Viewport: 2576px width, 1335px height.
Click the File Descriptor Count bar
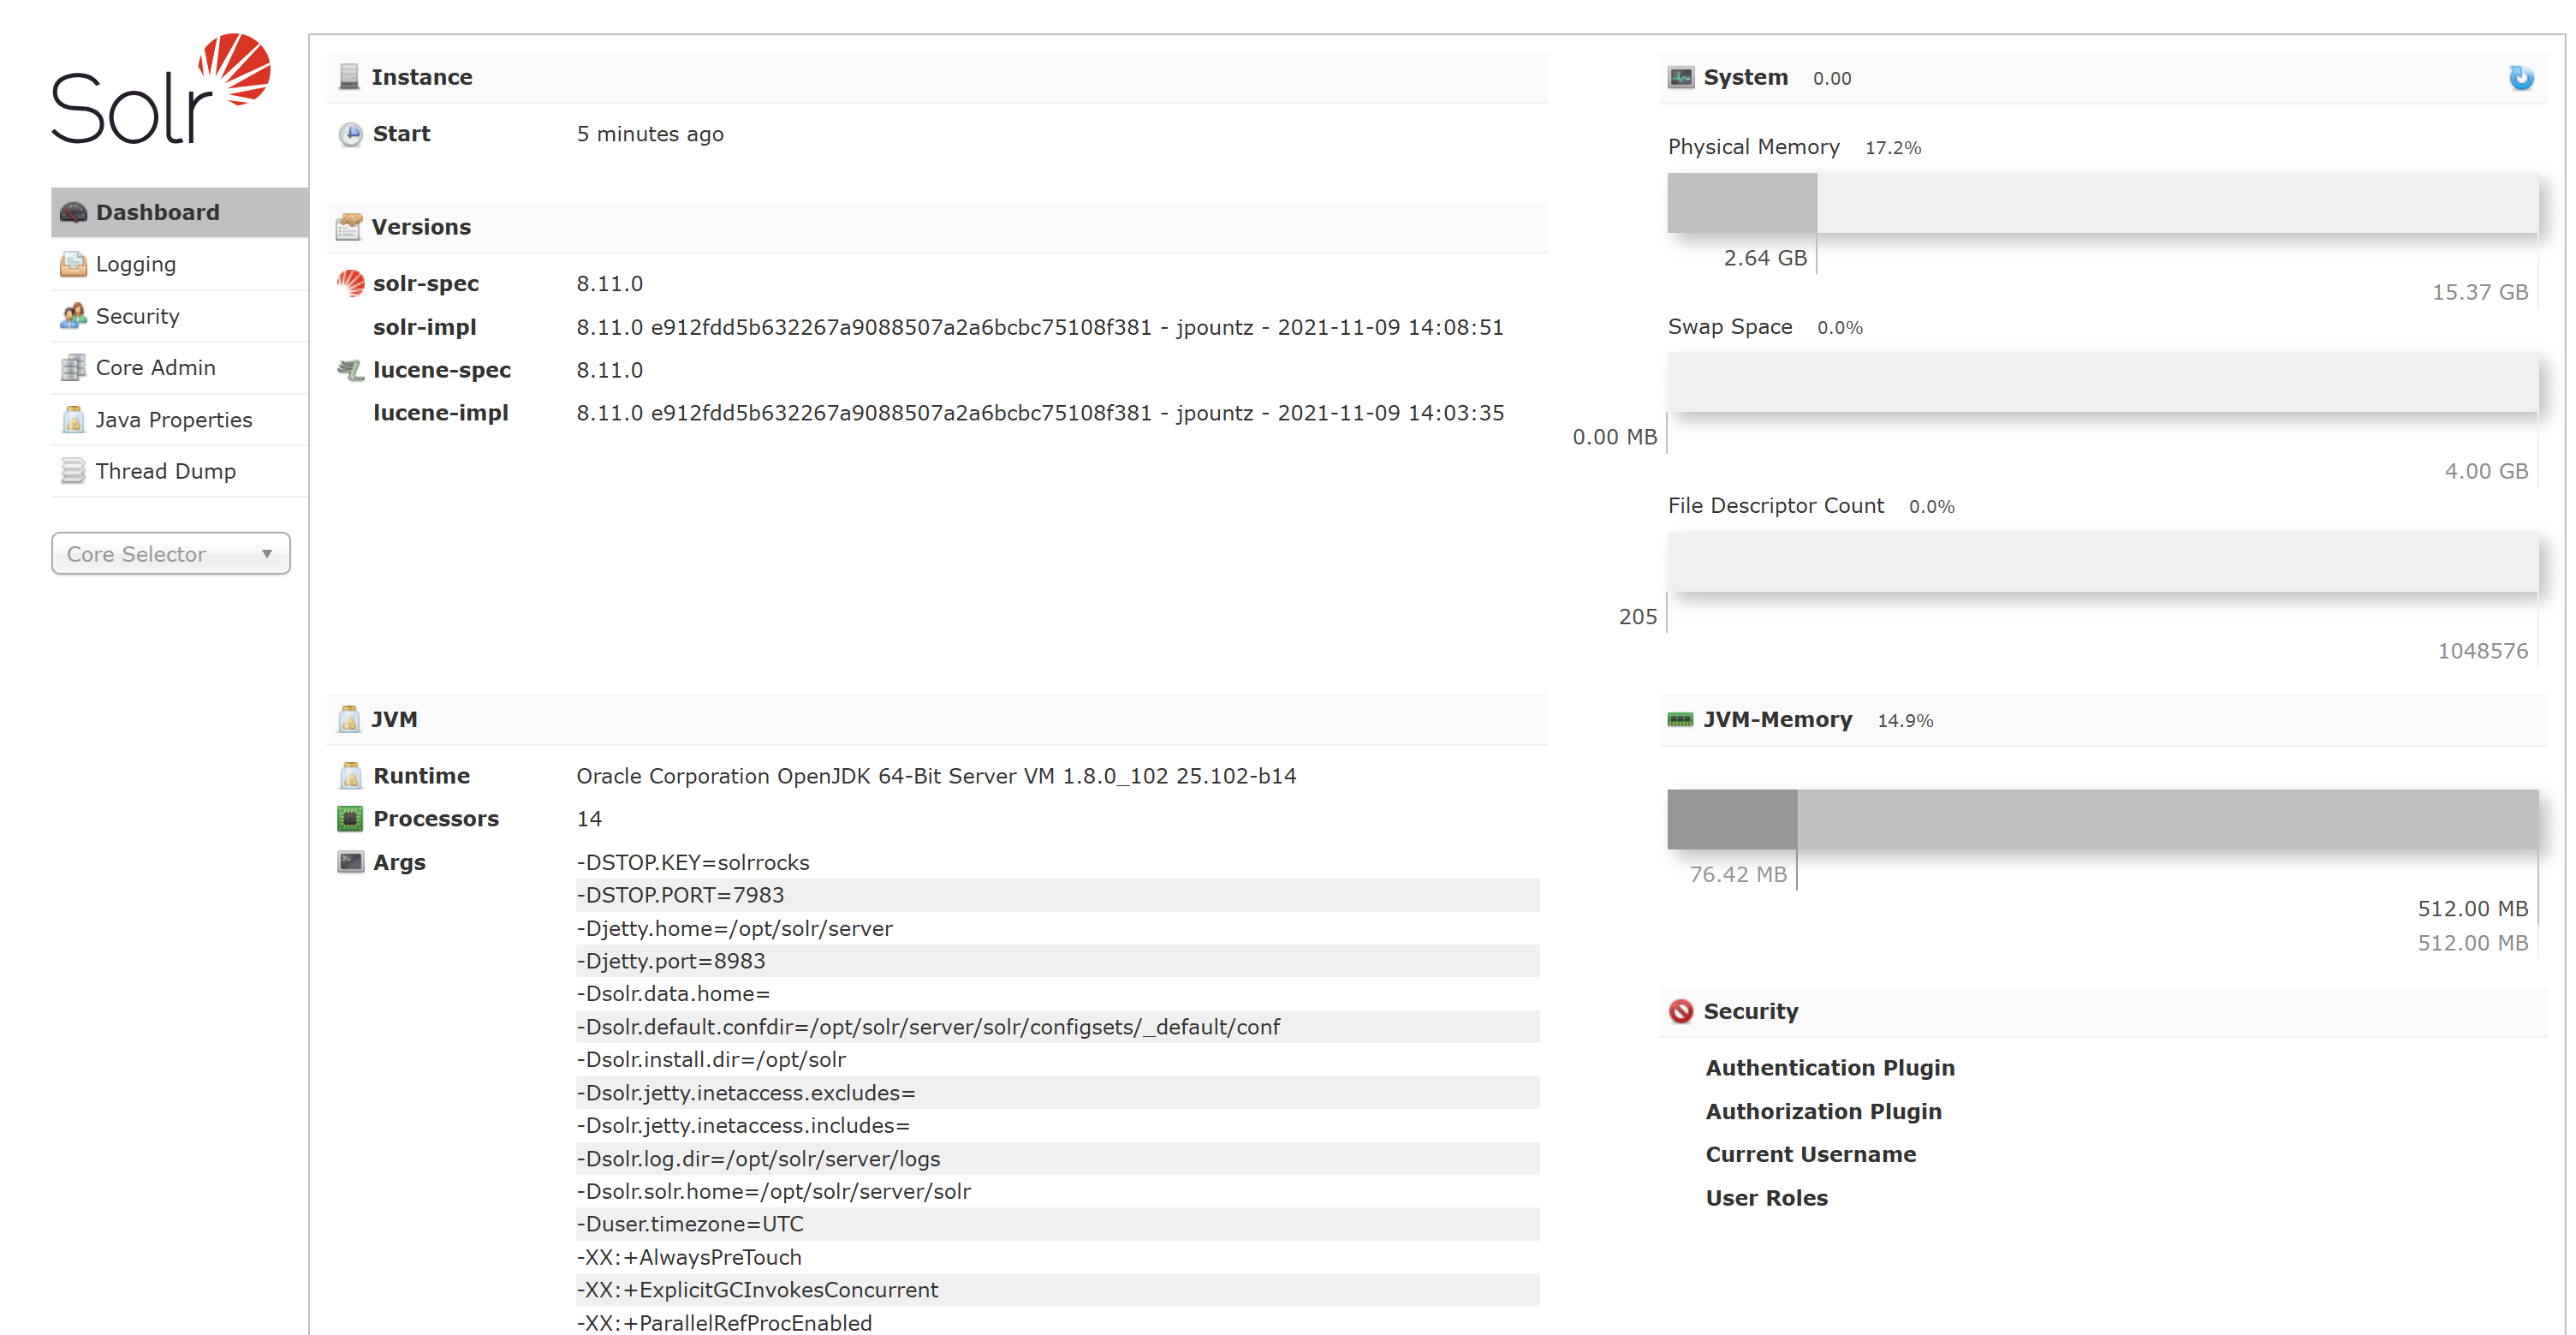pyautogui.click(x=2102, y=561)
